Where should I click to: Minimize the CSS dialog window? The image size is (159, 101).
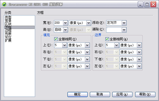click(x=140, y=4)
